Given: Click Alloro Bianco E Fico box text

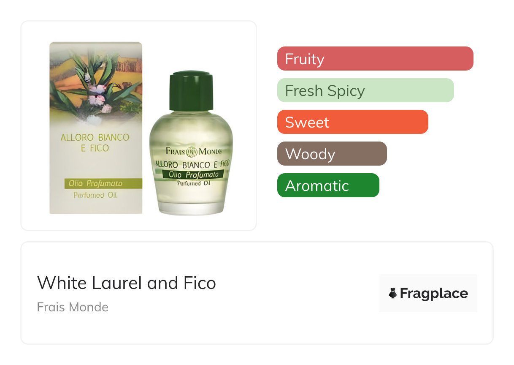Looking at the screenshot, I should point(95,143).
